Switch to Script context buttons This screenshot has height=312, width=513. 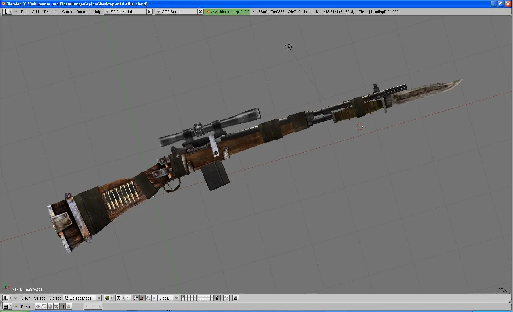pyautogui.click(x=44, y=307)
